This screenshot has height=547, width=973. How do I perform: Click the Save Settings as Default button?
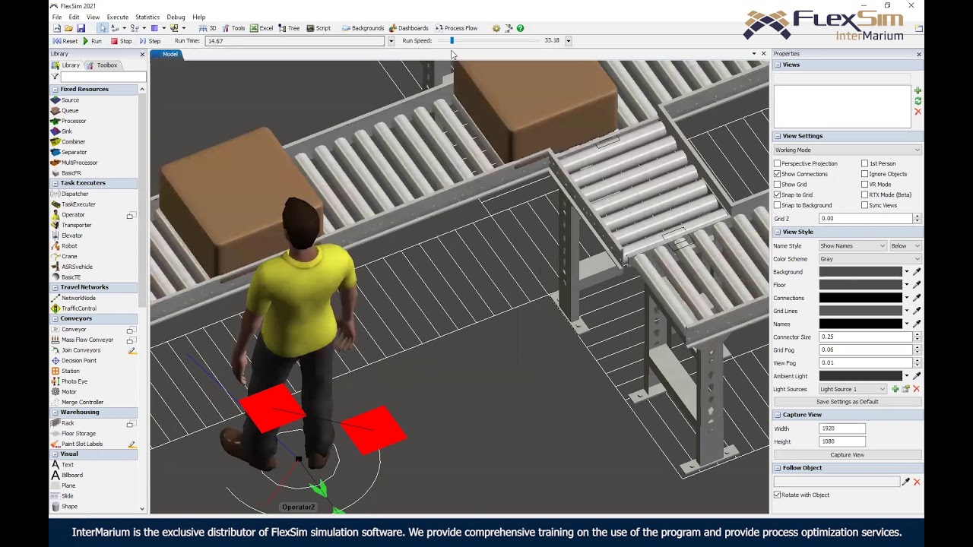[847, 402]
